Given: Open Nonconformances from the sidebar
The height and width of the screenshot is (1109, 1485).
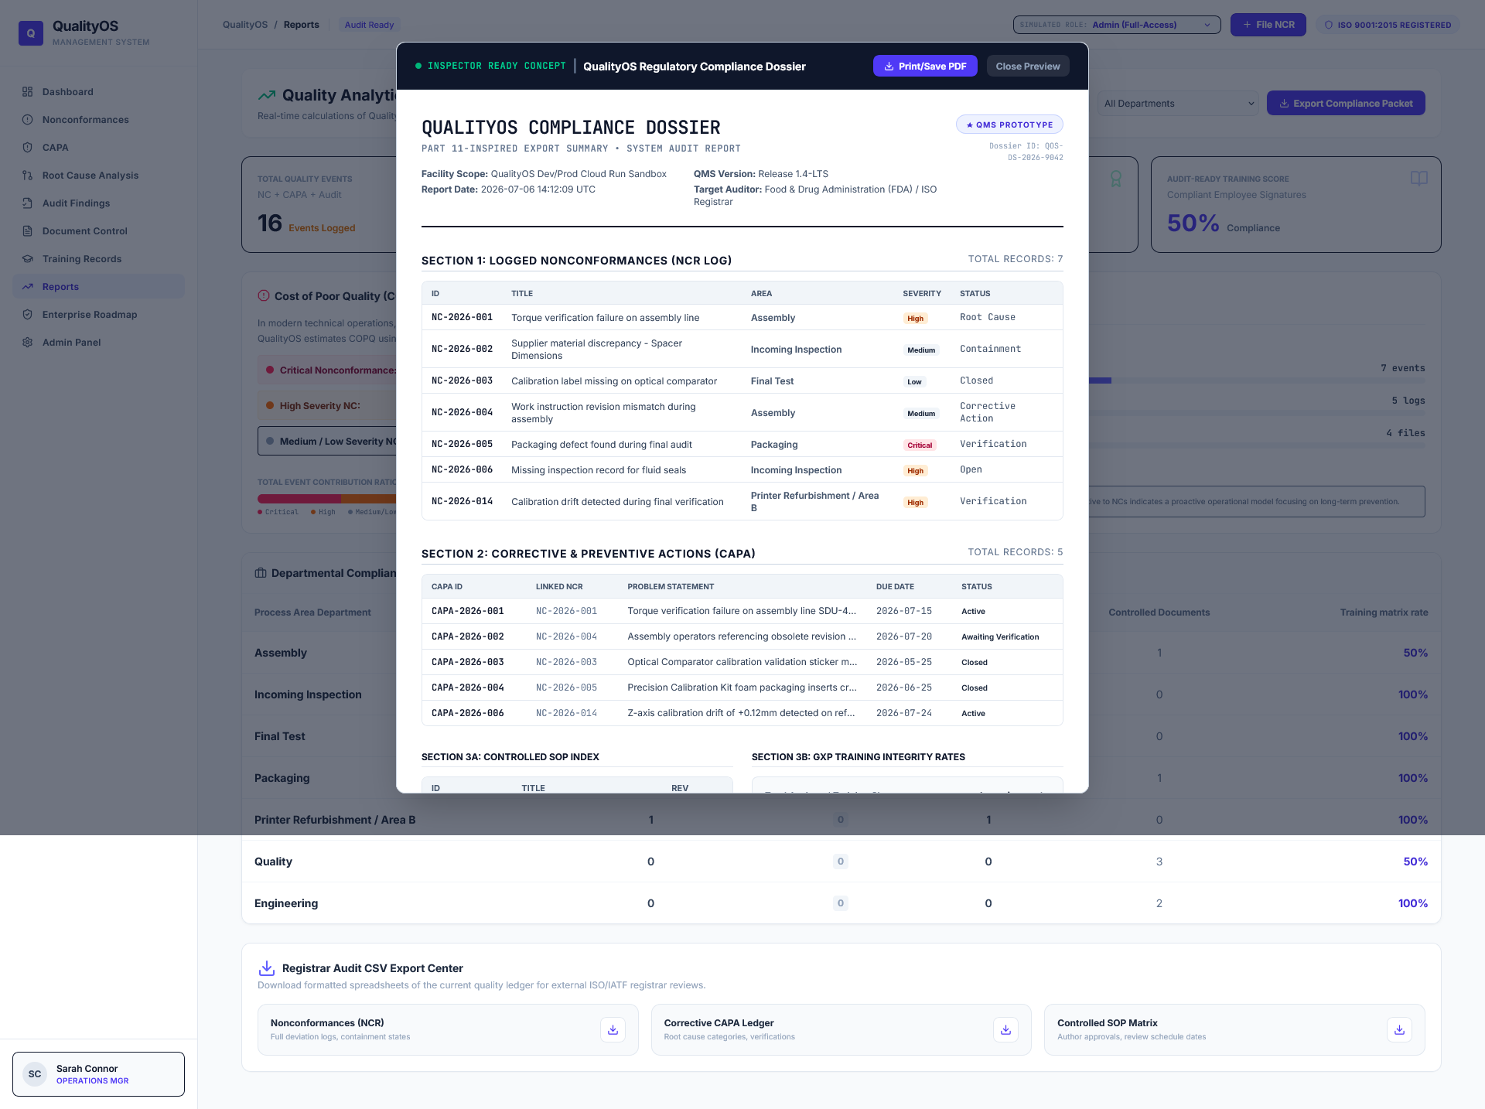Looking at the screenshot, I should [98, 120].
